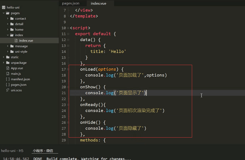Open the hello-uni - H5 console tab
This screenshot has height=160, width=245.
coord(12,151)
